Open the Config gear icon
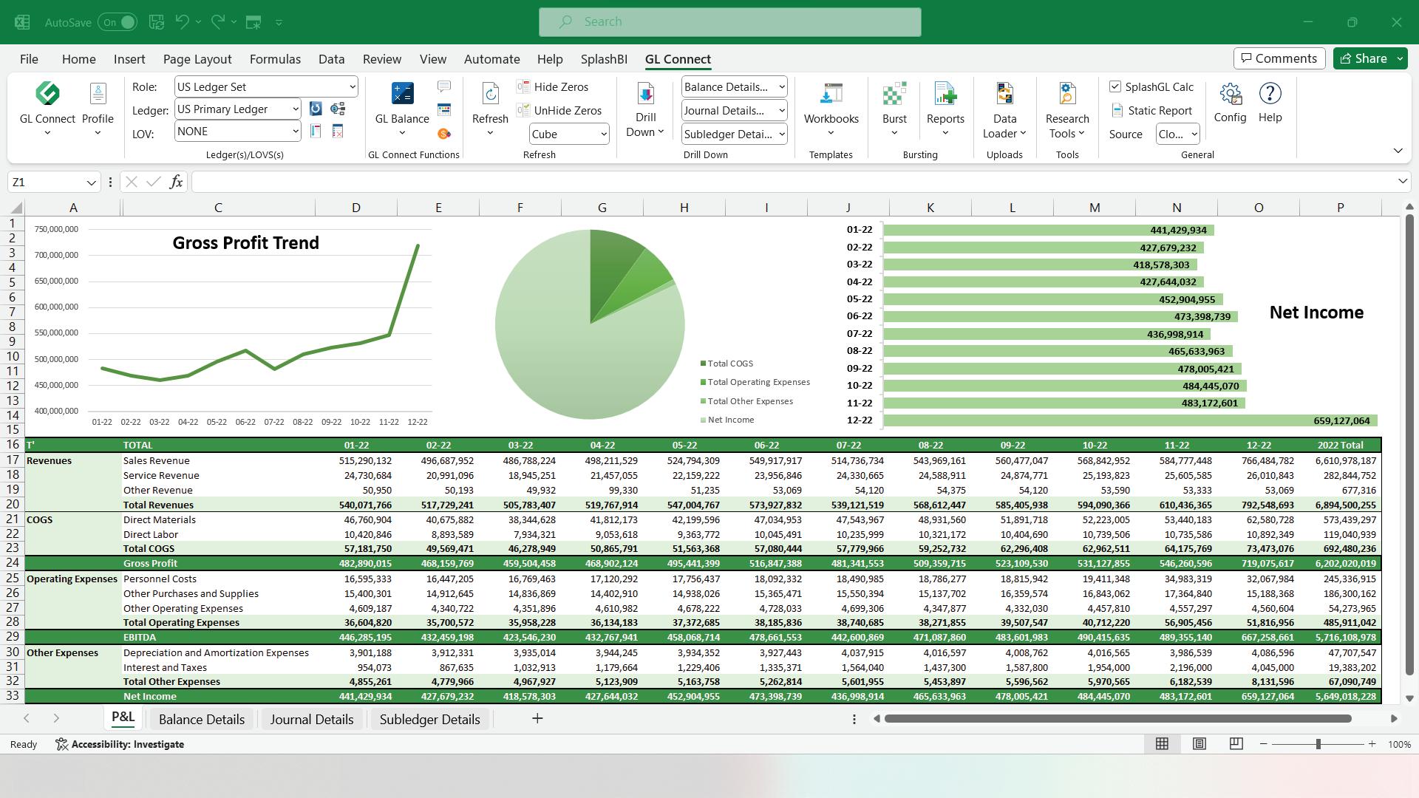Viewport: 1419px width, 798px height. coord(1230,94)
